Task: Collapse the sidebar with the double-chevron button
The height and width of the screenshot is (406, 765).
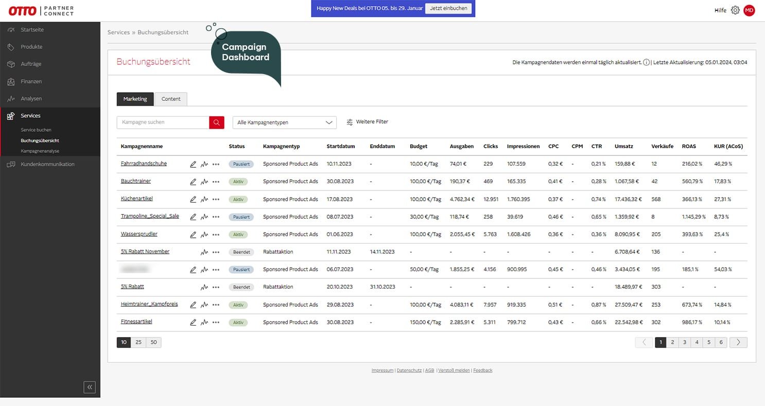Action: click(x=90, y=387)
